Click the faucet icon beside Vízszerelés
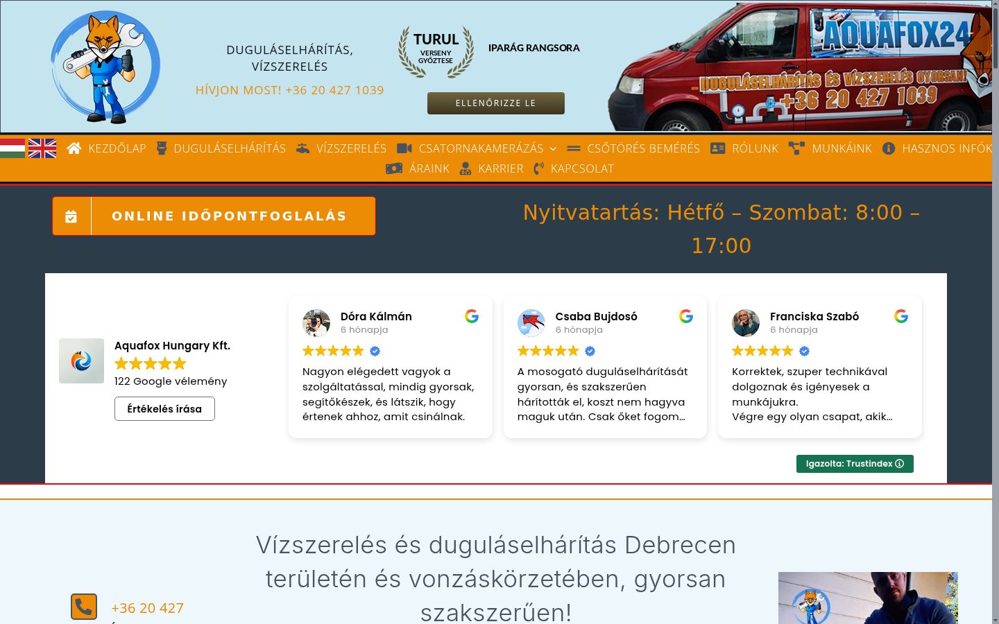 pyautogui.click(x=303, y=148)
